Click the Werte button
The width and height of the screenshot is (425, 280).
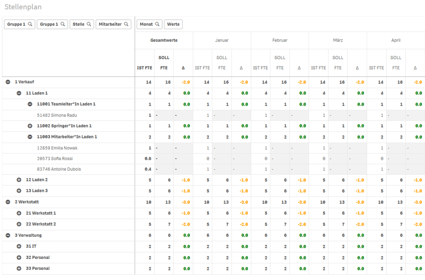(x=173, y=24)
